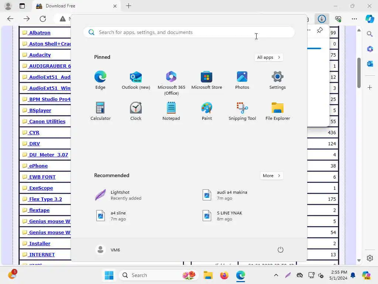Launch Calculator from Start menu
Image resolution: width=378 pixels, height=284 pixels.
point(100,111)
